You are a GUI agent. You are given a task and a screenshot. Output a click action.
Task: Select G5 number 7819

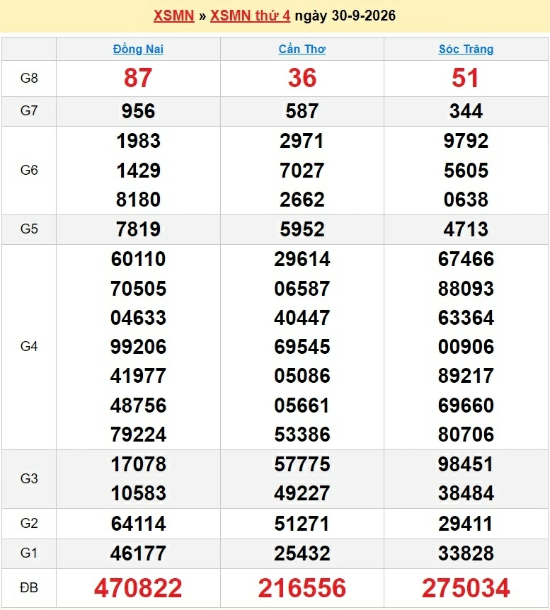pos(138,229)
